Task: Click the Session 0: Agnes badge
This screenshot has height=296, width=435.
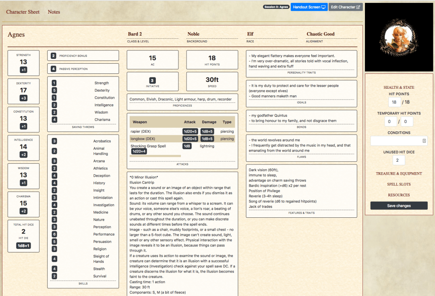Action: pyautogui.click(x=276, y=7)
